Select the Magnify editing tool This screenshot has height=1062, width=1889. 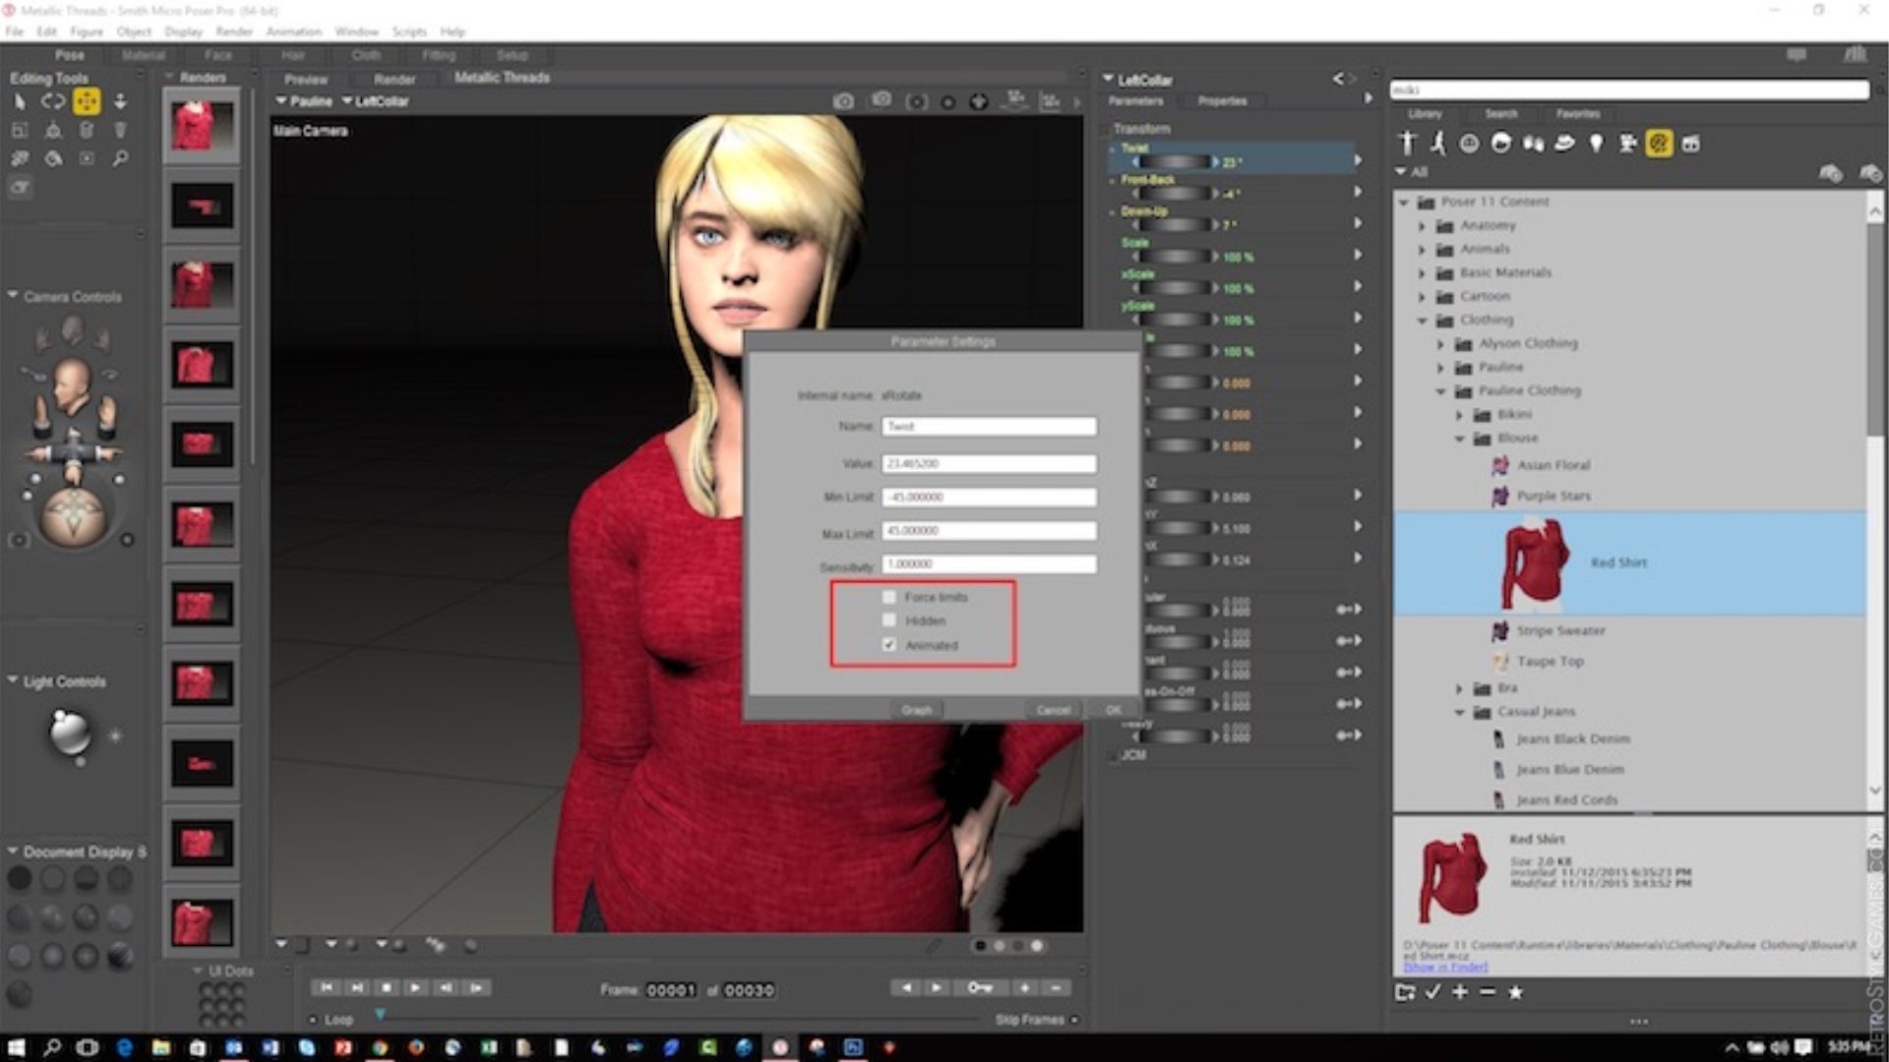(120, 157)
